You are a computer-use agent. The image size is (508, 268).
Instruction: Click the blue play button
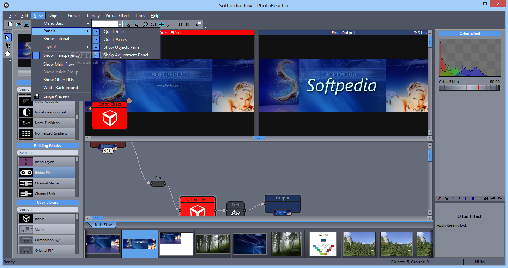[460, 198]
